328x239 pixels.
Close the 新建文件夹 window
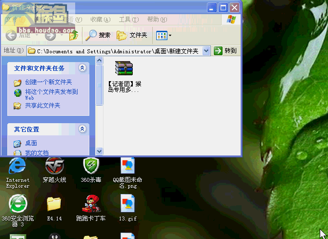point(234,8)
